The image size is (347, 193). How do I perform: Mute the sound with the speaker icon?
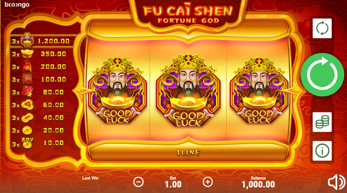click(336, 182)
